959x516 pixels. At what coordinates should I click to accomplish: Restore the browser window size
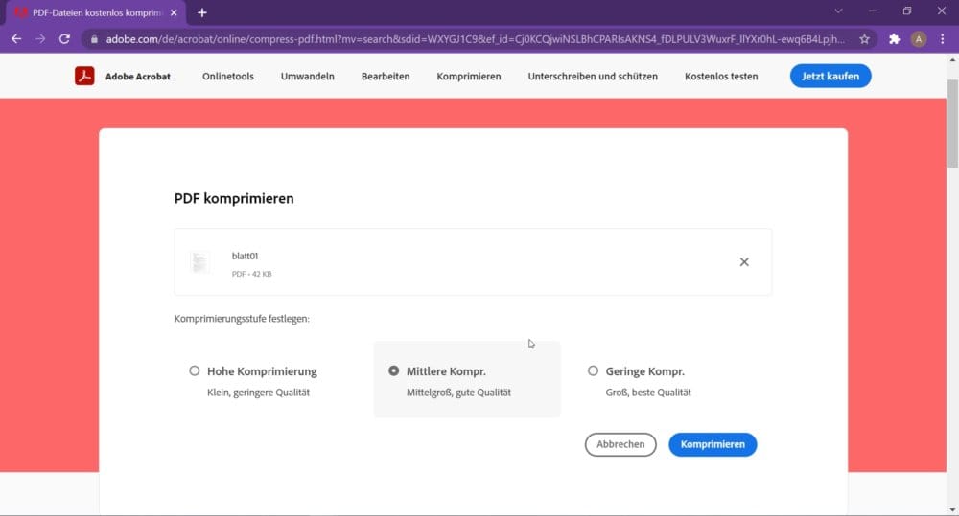click(907, 11)
